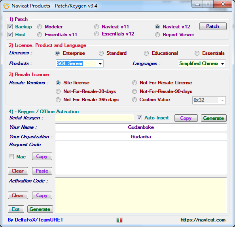Toggle the Host checkbox
The image size is (235, 227).
[x=10, y=35]
